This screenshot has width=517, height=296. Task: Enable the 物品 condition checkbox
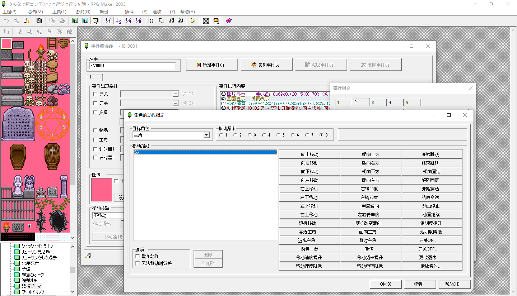pos(95,130)
